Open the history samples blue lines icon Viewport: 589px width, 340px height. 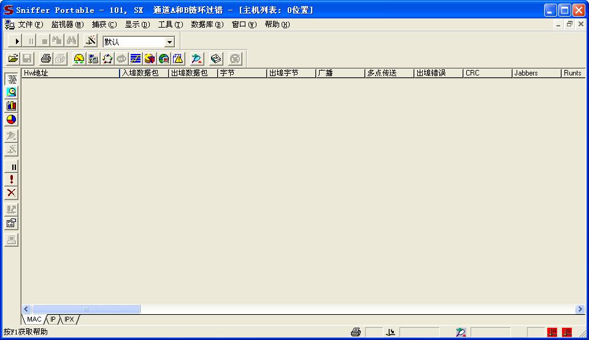click(135, 58)
